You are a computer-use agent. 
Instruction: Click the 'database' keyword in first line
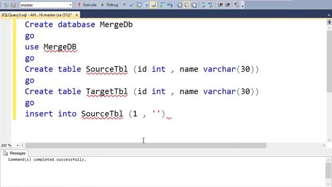point(76,24)
